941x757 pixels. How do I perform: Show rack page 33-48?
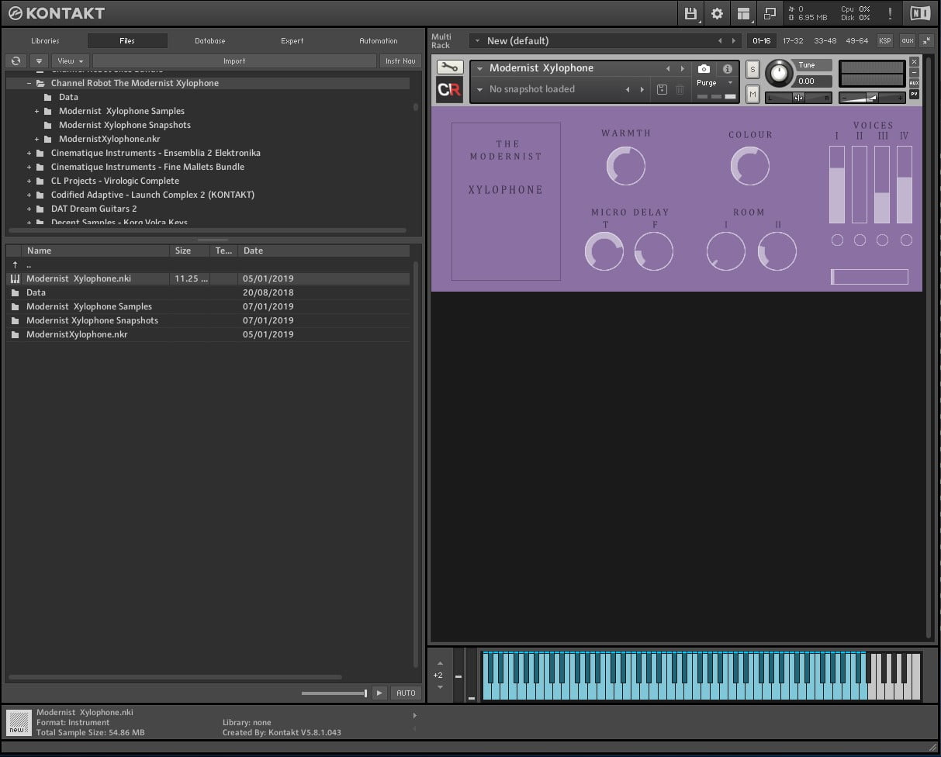(x=825, y=40)
